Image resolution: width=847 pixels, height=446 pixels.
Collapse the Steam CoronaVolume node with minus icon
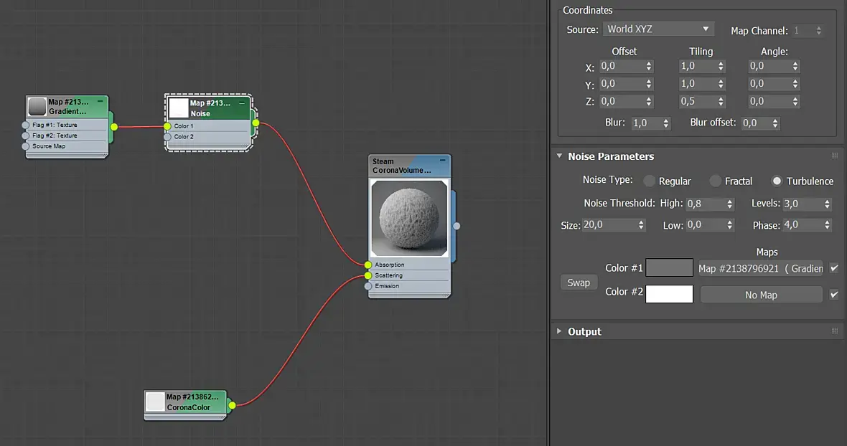(x=443, y=161)
